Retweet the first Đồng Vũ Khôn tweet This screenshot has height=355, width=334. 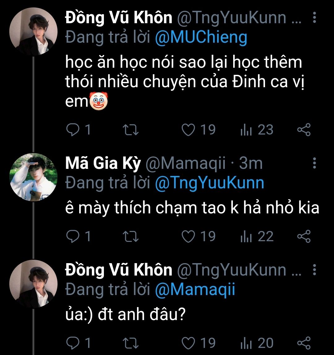[x=131, y=130]
